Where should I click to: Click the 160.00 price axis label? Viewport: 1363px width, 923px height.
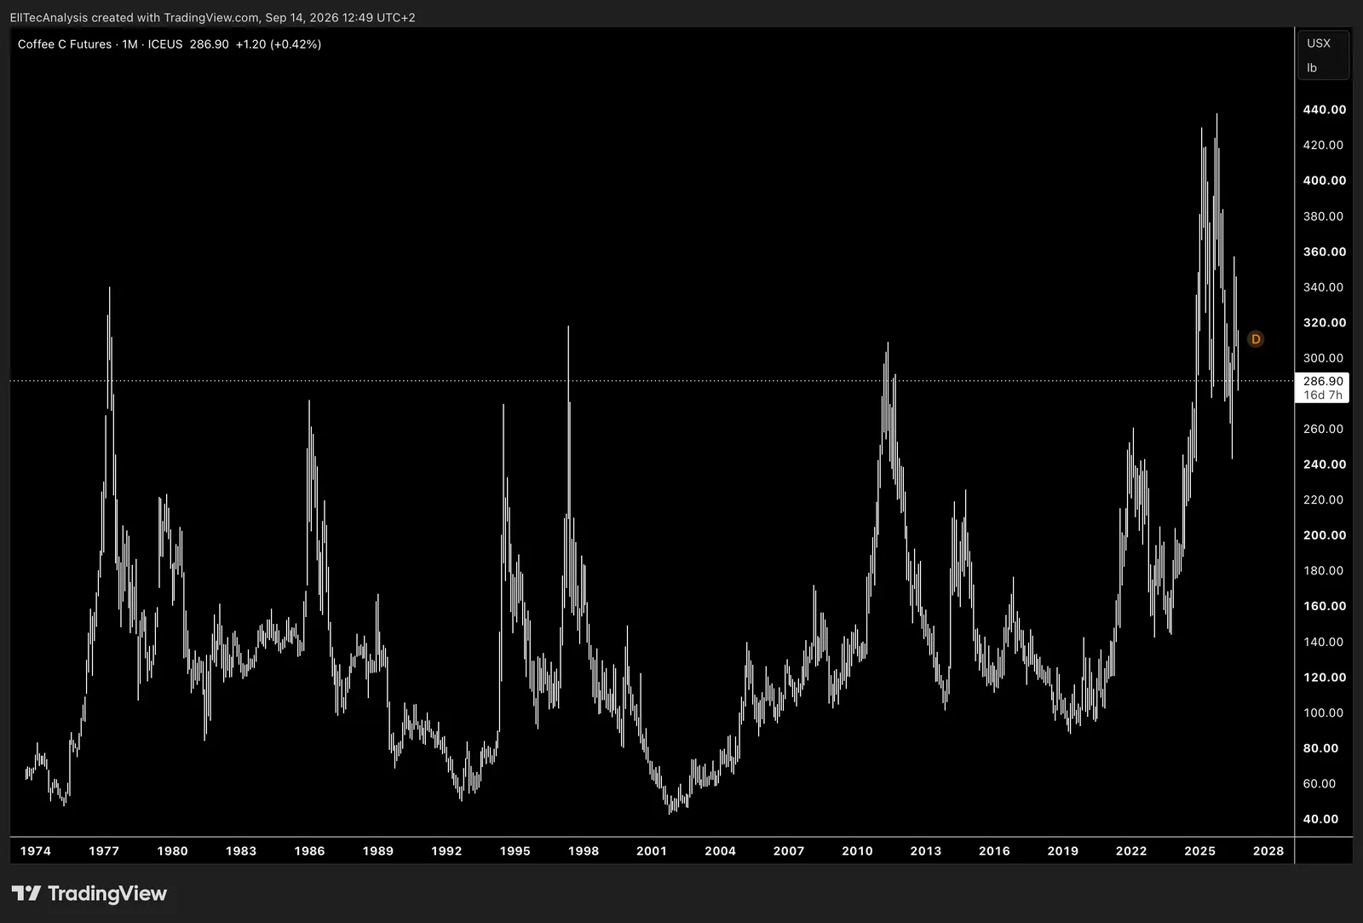(1325, 606)
